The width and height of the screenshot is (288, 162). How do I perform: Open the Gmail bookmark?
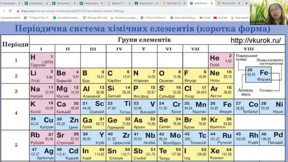[x=205, y=18]
